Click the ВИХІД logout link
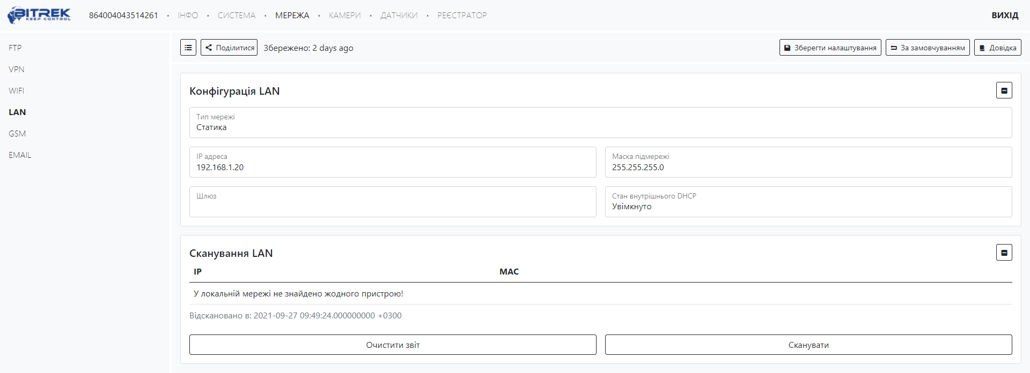 point(1004,16)
